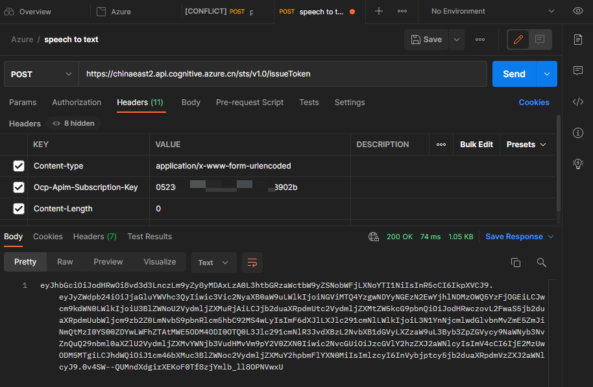
Task: Save the request
Action: [426, 40]
